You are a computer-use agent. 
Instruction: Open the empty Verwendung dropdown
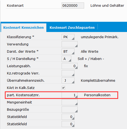tap(70, 44)
